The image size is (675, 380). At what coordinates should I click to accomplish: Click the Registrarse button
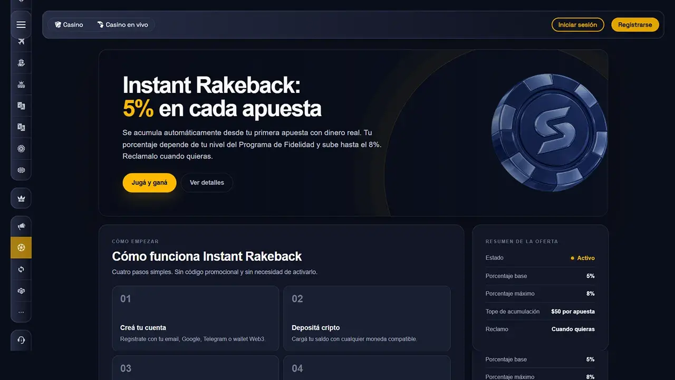[635, 25]
